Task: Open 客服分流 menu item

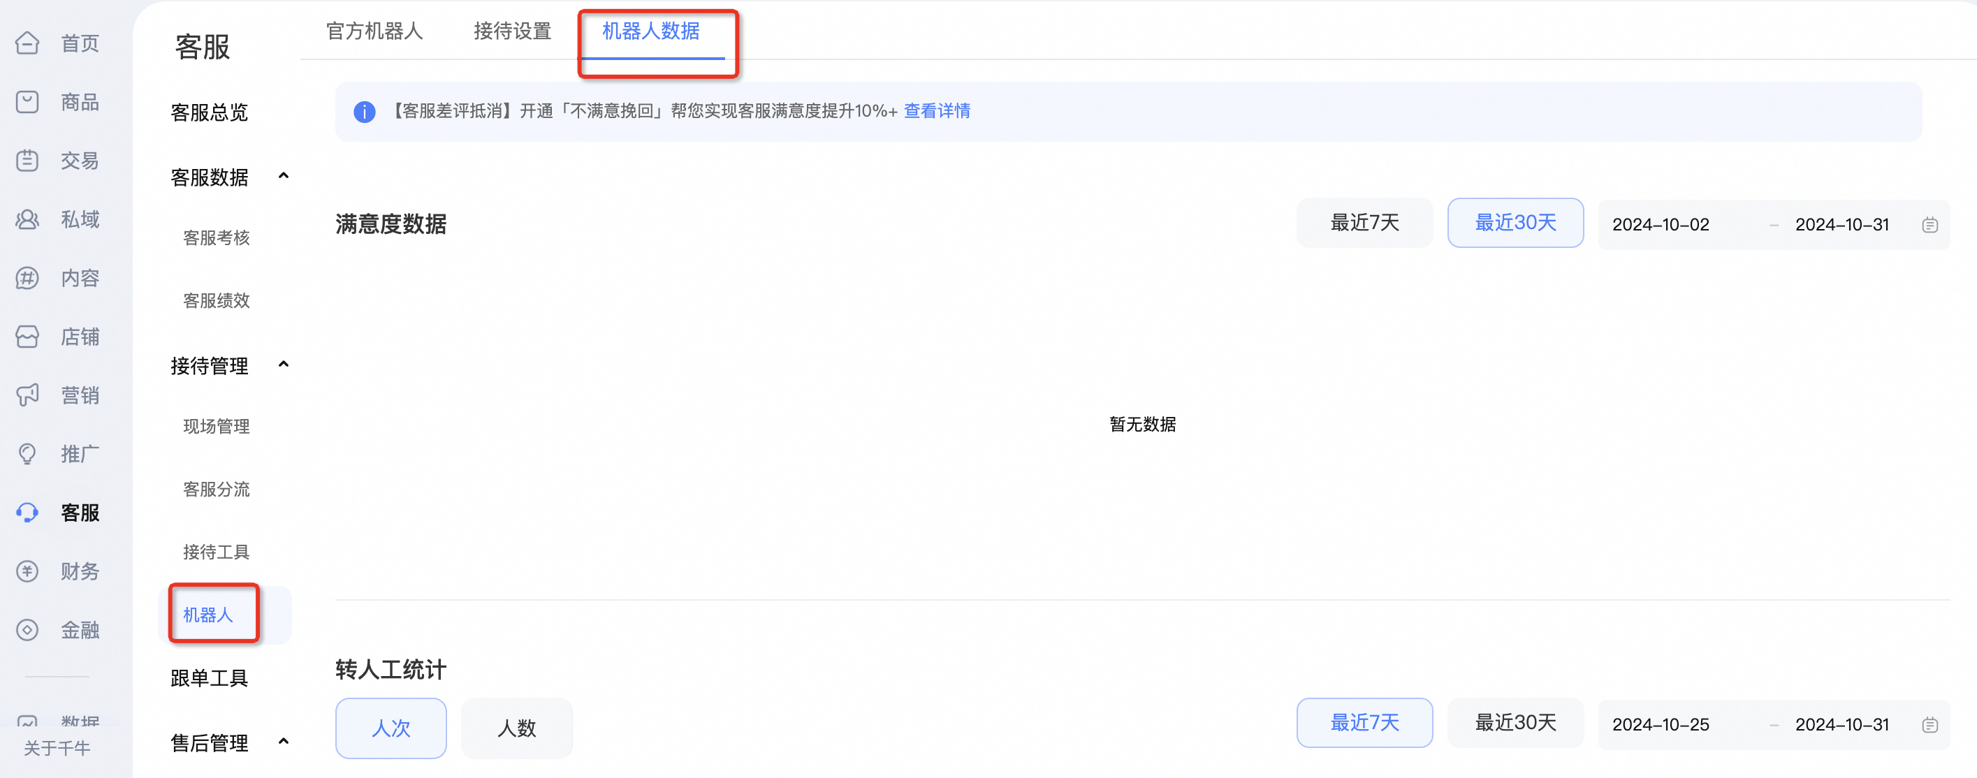Action: point(217,490)
